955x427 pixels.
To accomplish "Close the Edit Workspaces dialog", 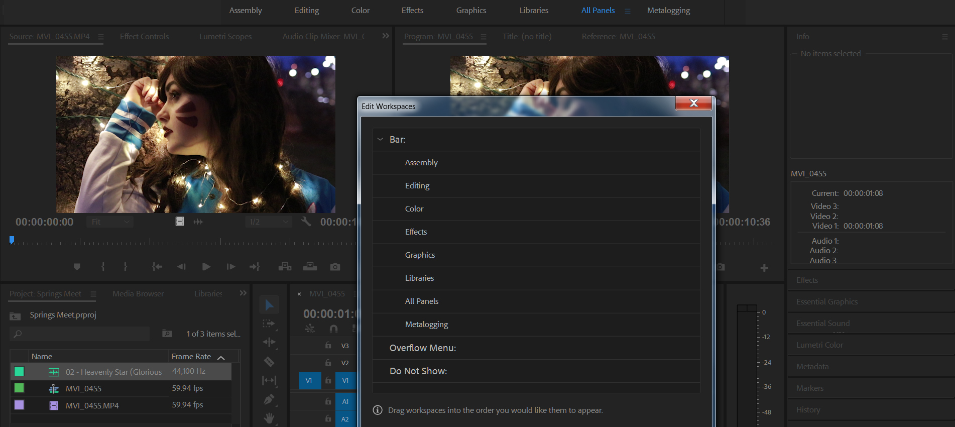I will pyautogui.click(x=693, y=103).
